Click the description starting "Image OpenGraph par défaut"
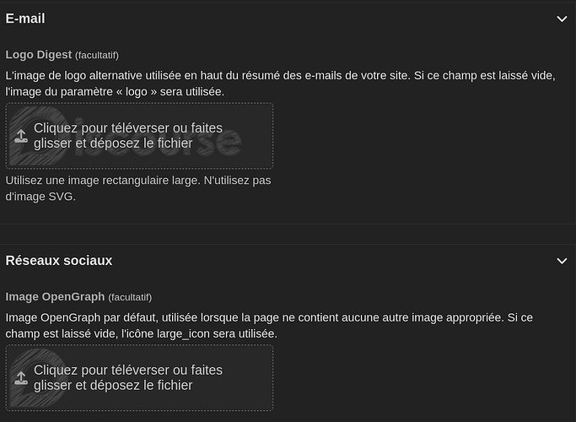The width and height of the screenshot is (576, 422). [169, 317]
